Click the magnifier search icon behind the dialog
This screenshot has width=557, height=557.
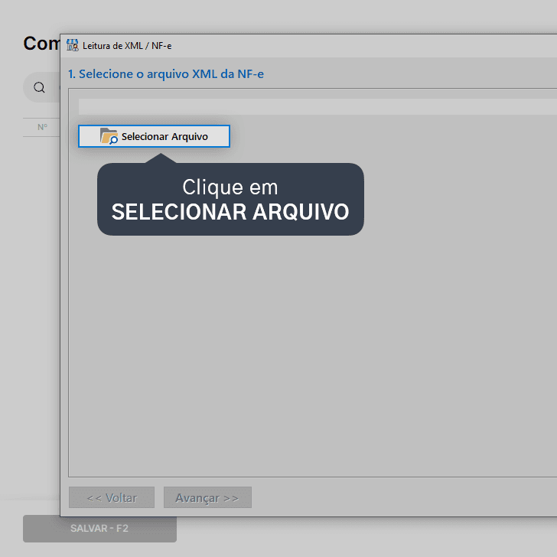tap(39, 87)
